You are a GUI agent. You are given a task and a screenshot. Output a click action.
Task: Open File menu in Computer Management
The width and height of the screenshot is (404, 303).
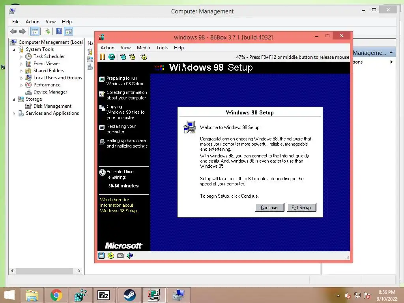point(16,22)
